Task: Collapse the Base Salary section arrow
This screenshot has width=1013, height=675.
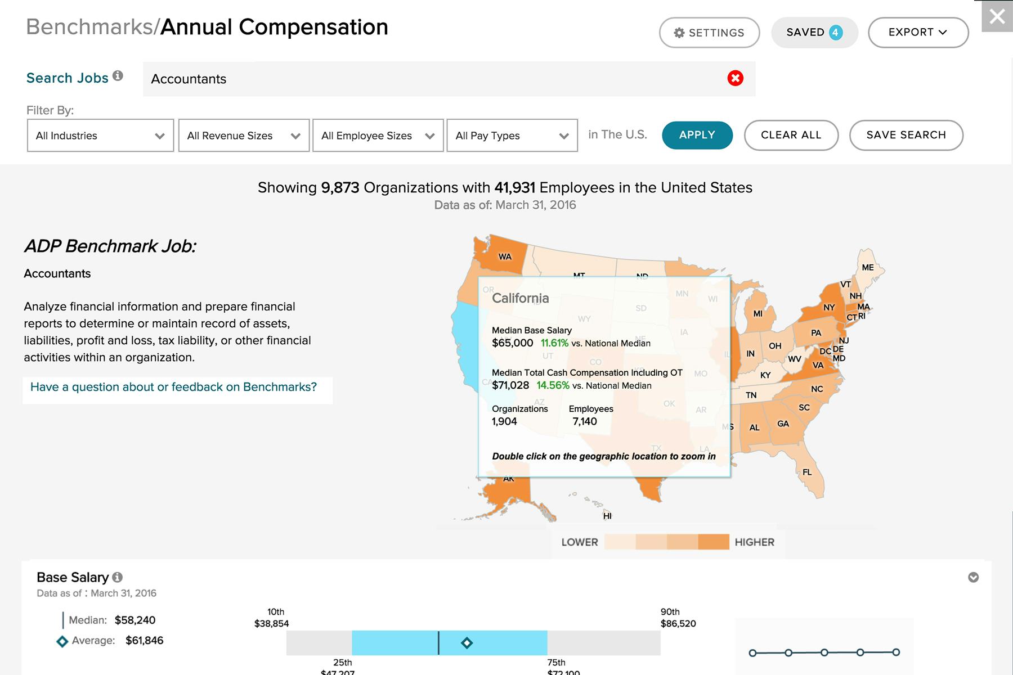Action: click(x=973, y=577)
